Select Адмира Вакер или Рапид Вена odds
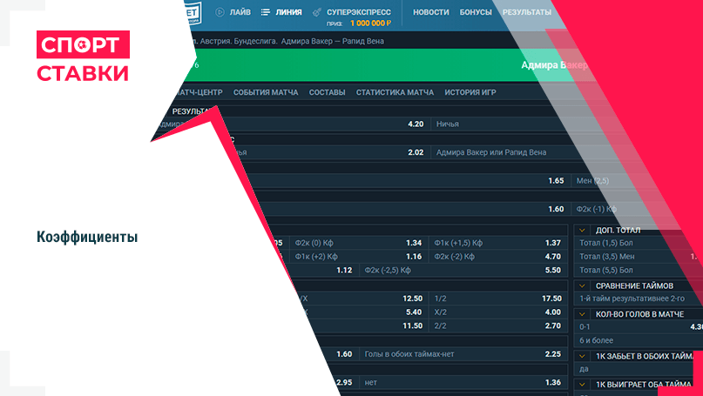The width and height of the screenshot is (703, 396). coord(491,152)
